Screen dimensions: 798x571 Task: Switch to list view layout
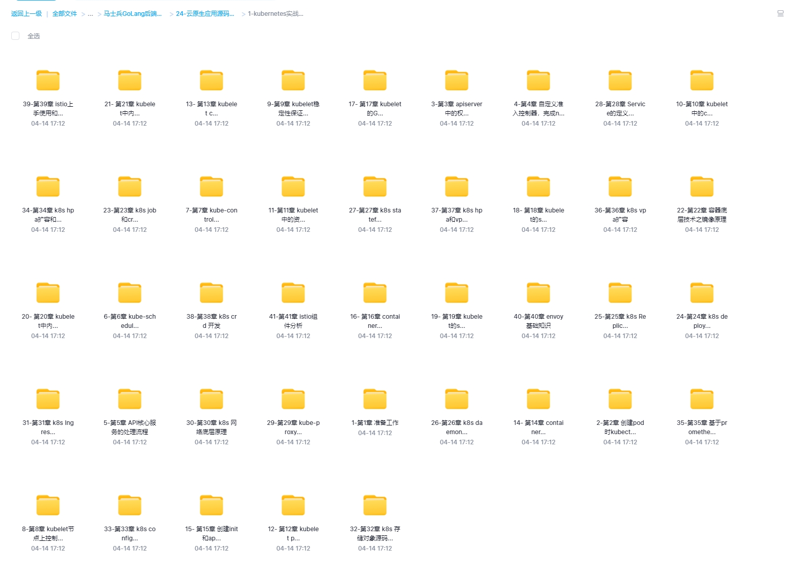tap(780, 14)
